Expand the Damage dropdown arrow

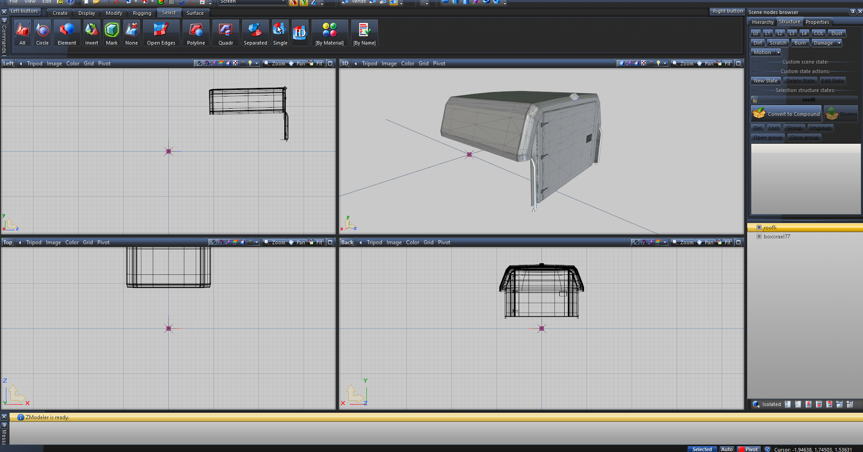click(839, 43)
